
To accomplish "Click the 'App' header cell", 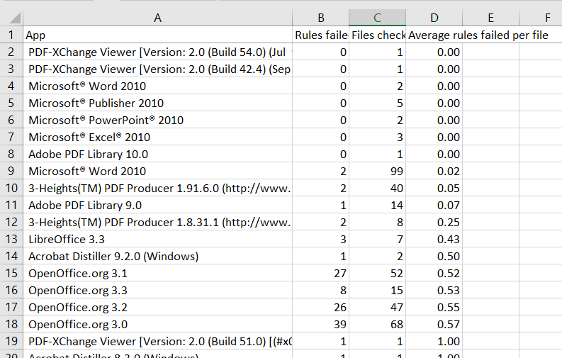I will [158, 35].
